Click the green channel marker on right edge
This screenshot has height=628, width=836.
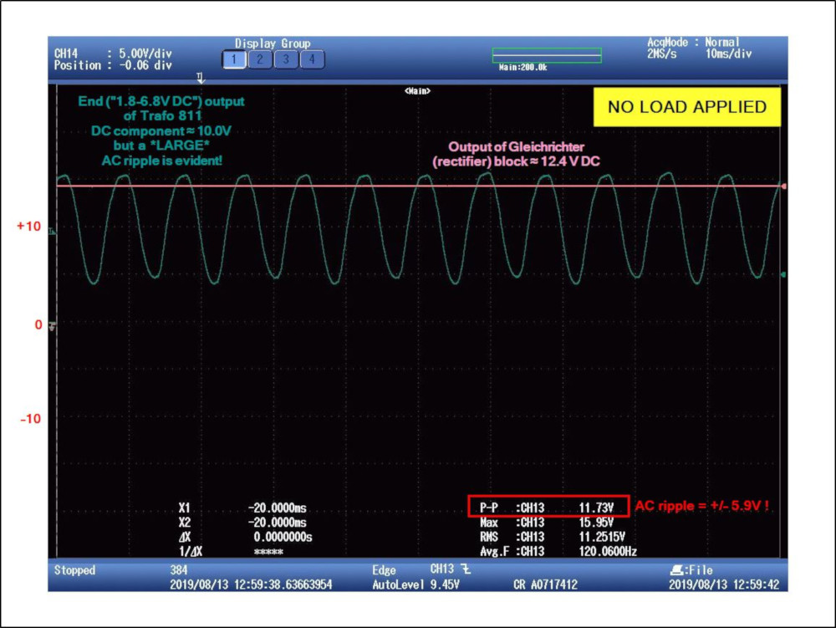coord(783,274)
